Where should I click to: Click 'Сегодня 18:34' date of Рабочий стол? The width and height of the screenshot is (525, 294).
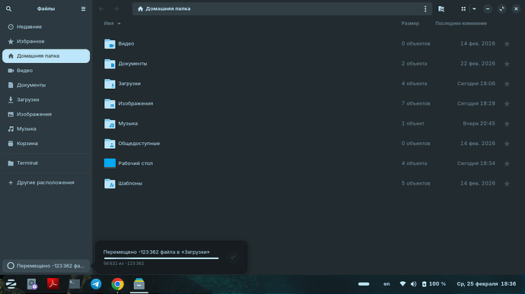click(x=476, y=163)
